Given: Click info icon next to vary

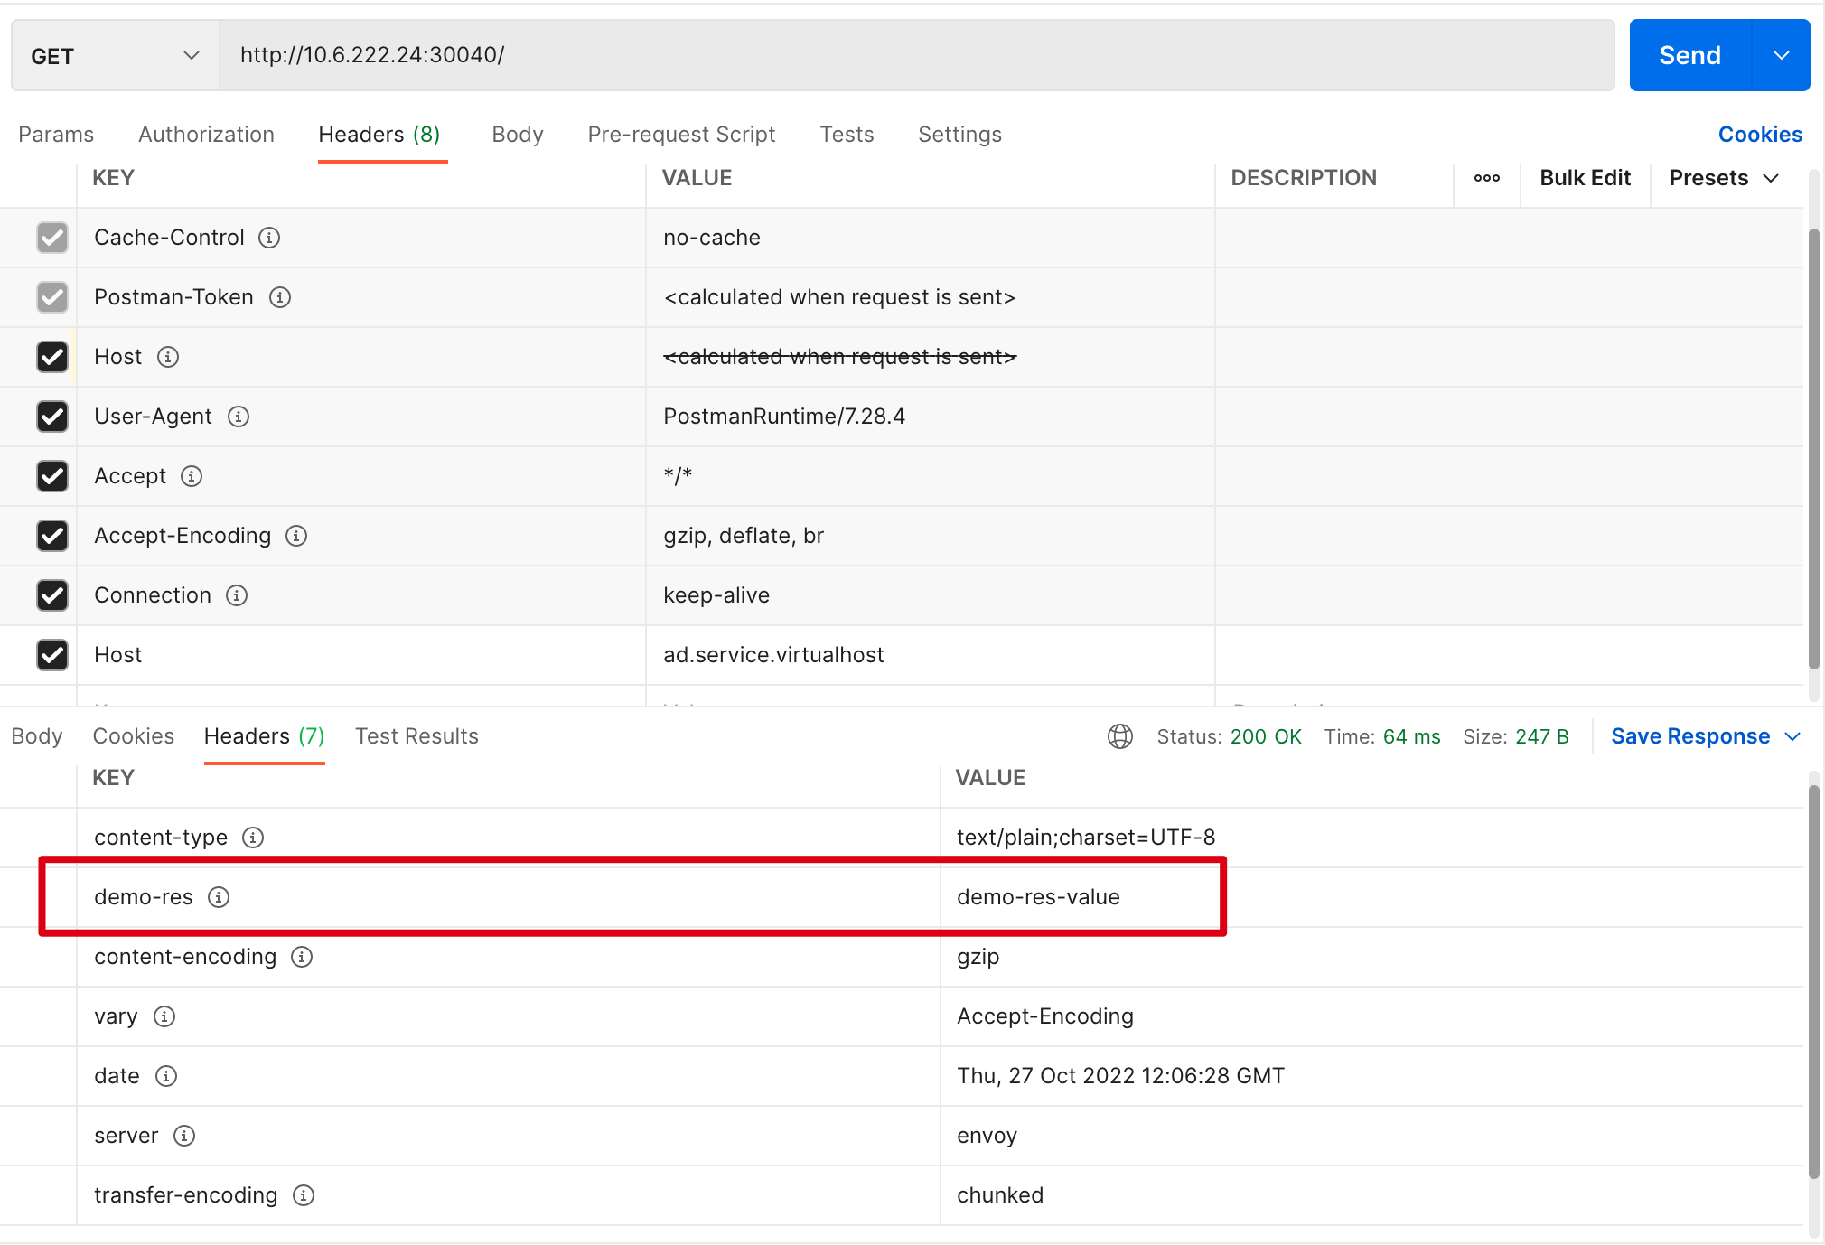Looking at the screenshot, I should (x=164, y=1016).
